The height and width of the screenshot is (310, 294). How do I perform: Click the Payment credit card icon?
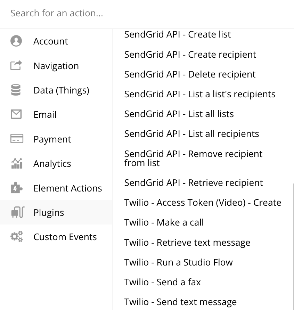(17, 139)
